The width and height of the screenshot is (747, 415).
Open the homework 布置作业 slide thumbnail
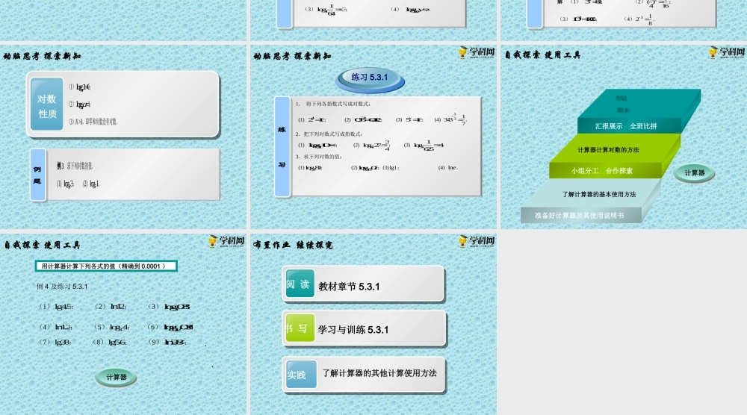pyautogui.click(x=373, y=324)
